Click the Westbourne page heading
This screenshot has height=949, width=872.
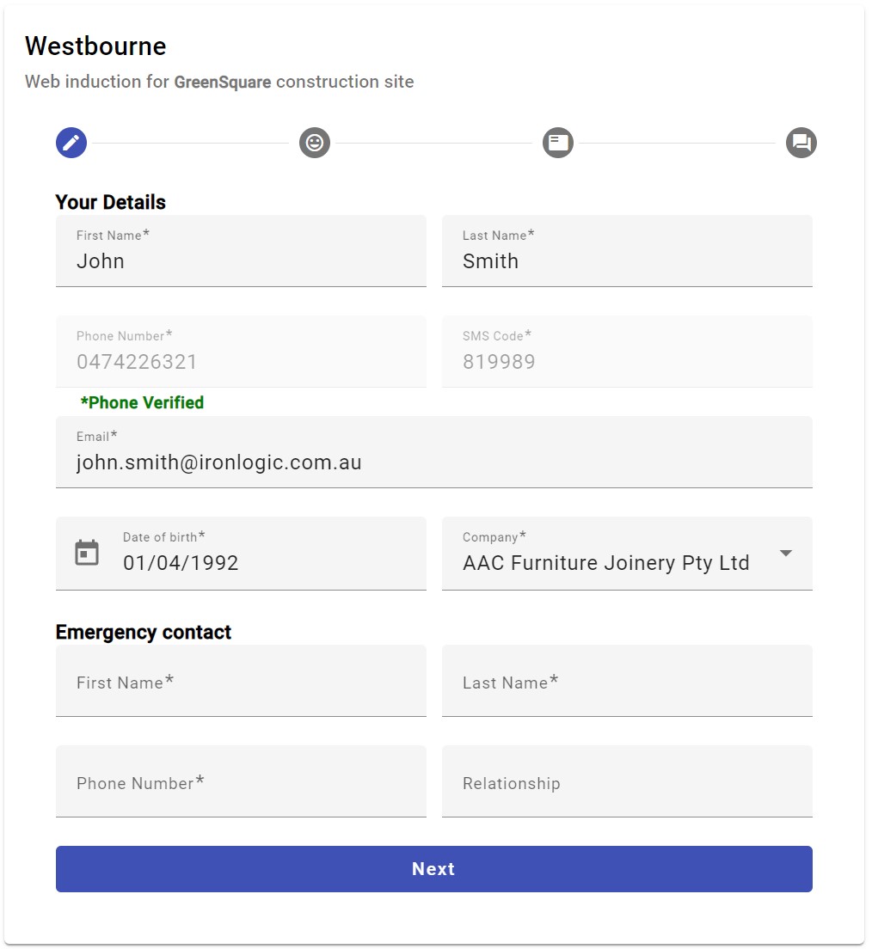[95, 46]
